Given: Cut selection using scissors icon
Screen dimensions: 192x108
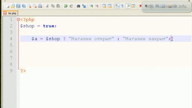Looking at the screenshot, I should [47, 6].
